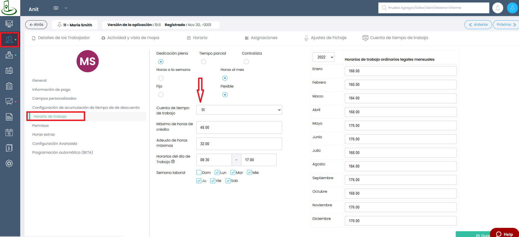Go to the Próximo worker
Viewport: 519px width, 237px height.
(506, 25)
